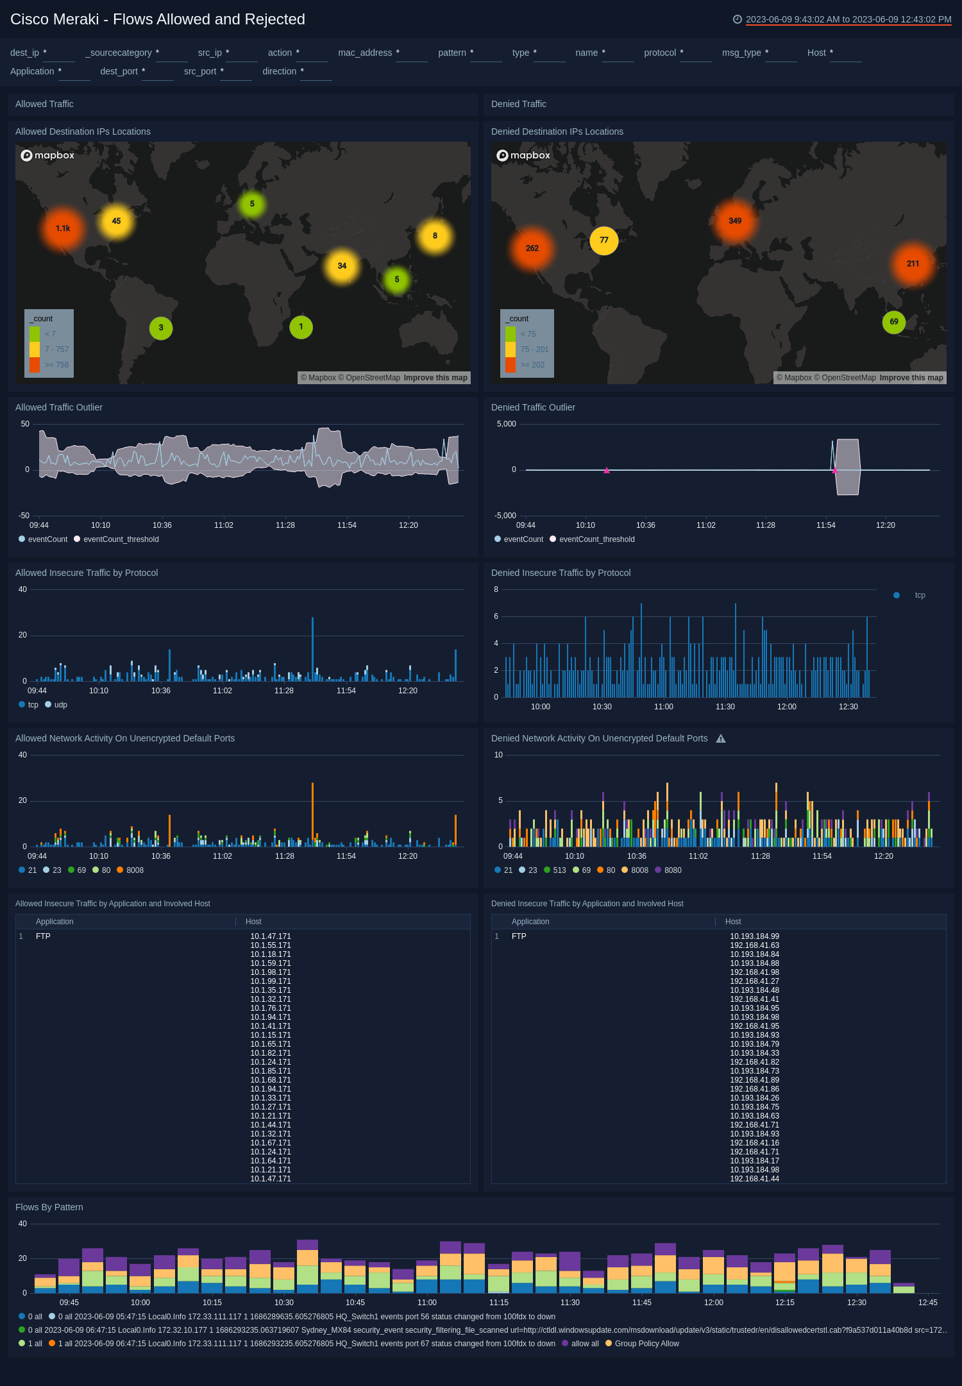Select the 77 cluster marker on Denied map
This screenshot has width=962, height=1386.
pyautogui.click(x=603, y=241)
